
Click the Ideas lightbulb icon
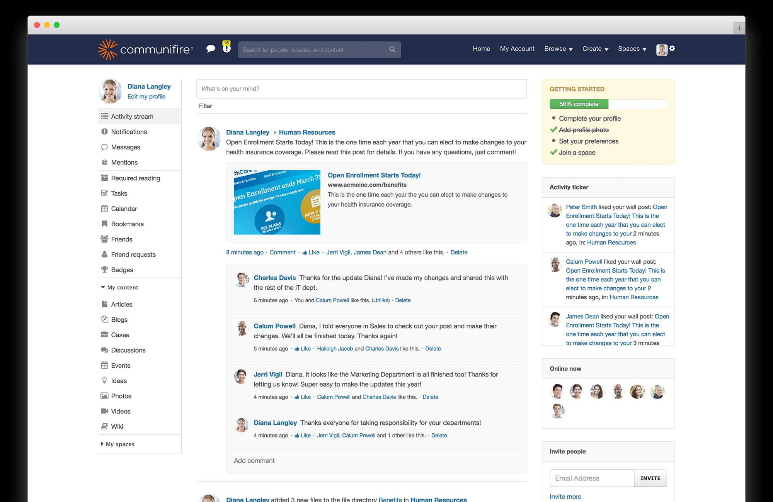click(x=104, y=380)
